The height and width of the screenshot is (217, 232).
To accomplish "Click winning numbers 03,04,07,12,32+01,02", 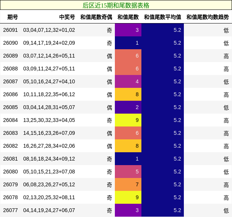I will 49,30.
